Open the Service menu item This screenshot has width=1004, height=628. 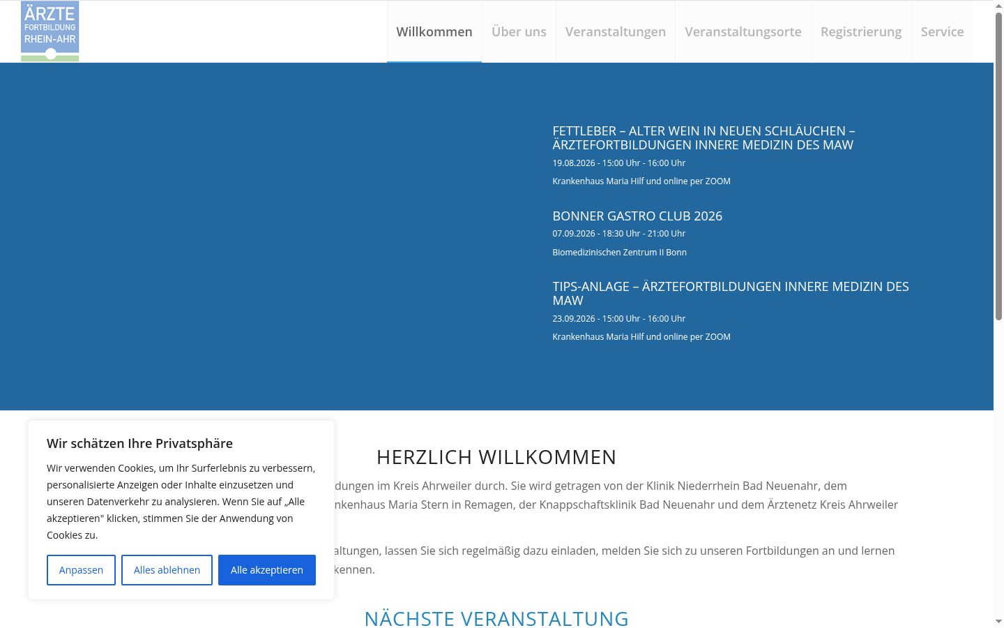(x=943, y=31)
